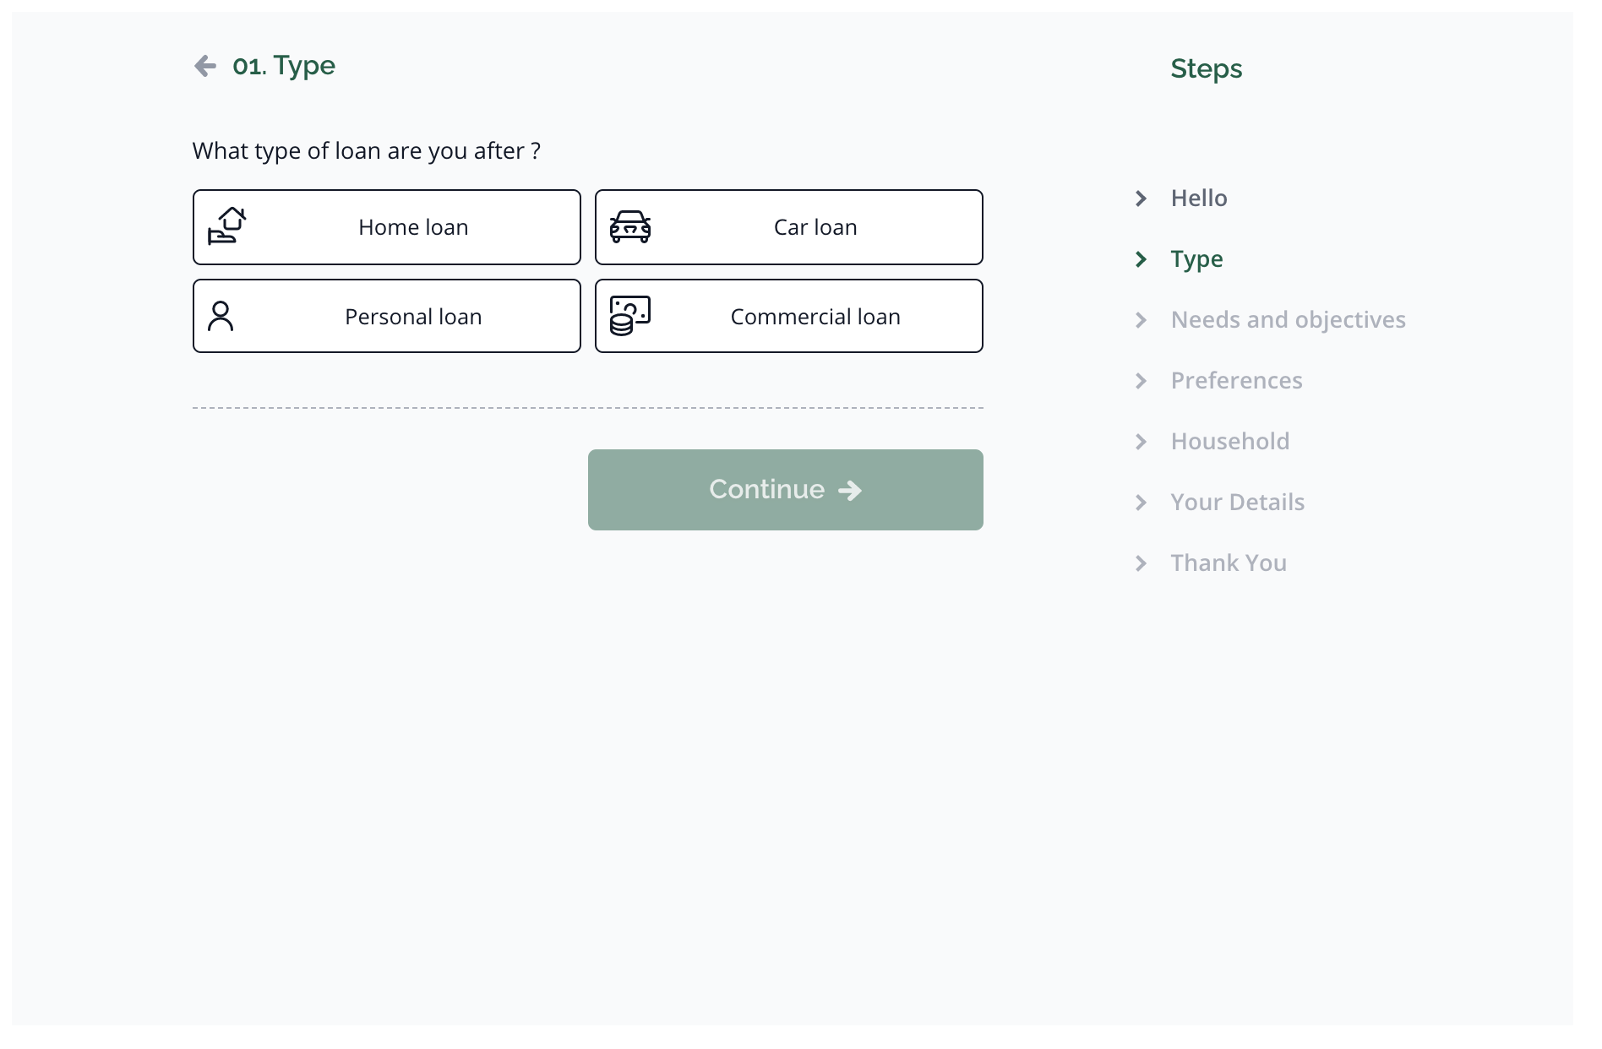Click the money-and-coins icon on Commercial loan
This screenshot has height=1049, width=1602.
pyautogui.click(x=630, y=316)
